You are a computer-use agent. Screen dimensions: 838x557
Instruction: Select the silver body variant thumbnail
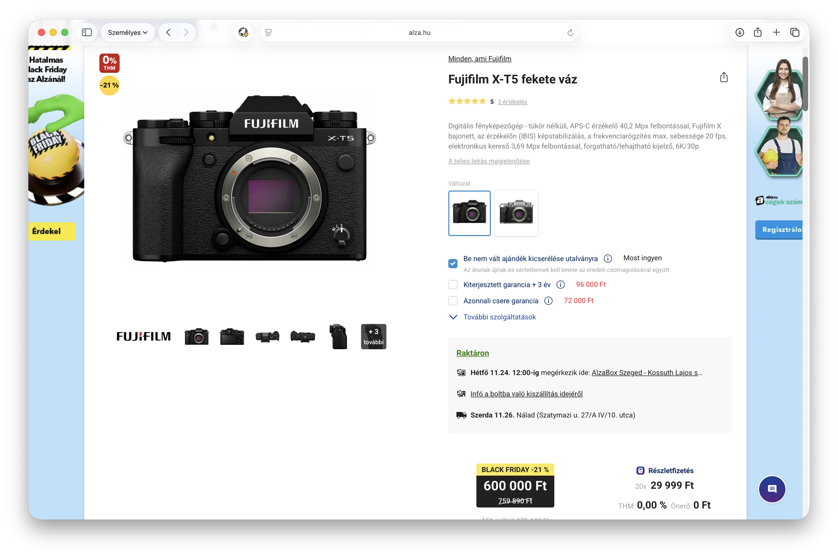click(516, 213)
